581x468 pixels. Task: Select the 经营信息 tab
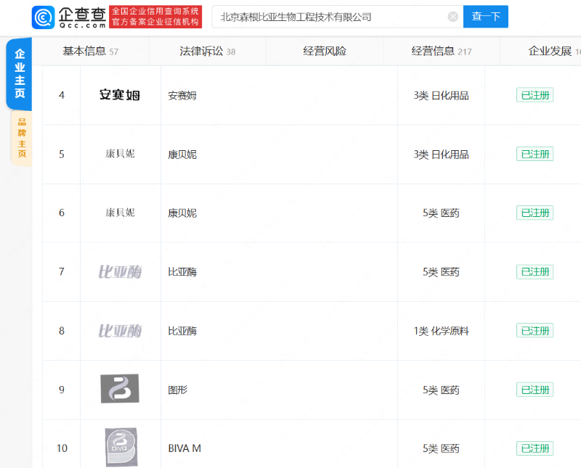click(x=441, y=51)
